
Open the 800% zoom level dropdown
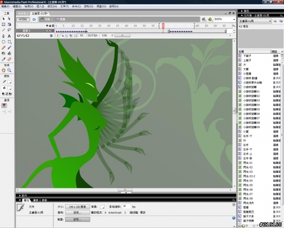click(234, 20)
